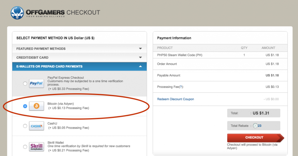
Task: Click the PayPal logo icon
Action: tap(36, 83)
